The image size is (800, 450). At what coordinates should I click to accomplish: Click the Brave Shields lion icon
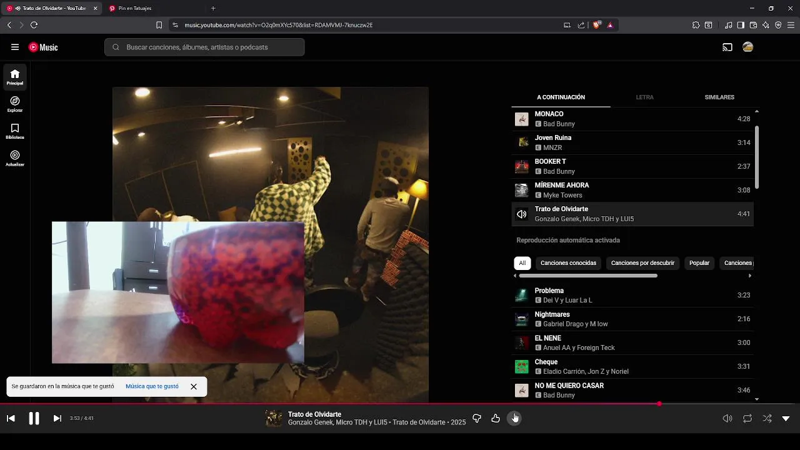click(596, 25)
